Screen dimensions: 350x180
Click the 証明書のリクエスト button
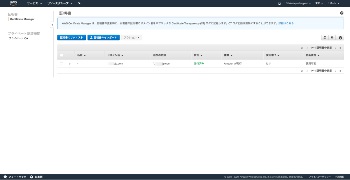pos(71,38)
